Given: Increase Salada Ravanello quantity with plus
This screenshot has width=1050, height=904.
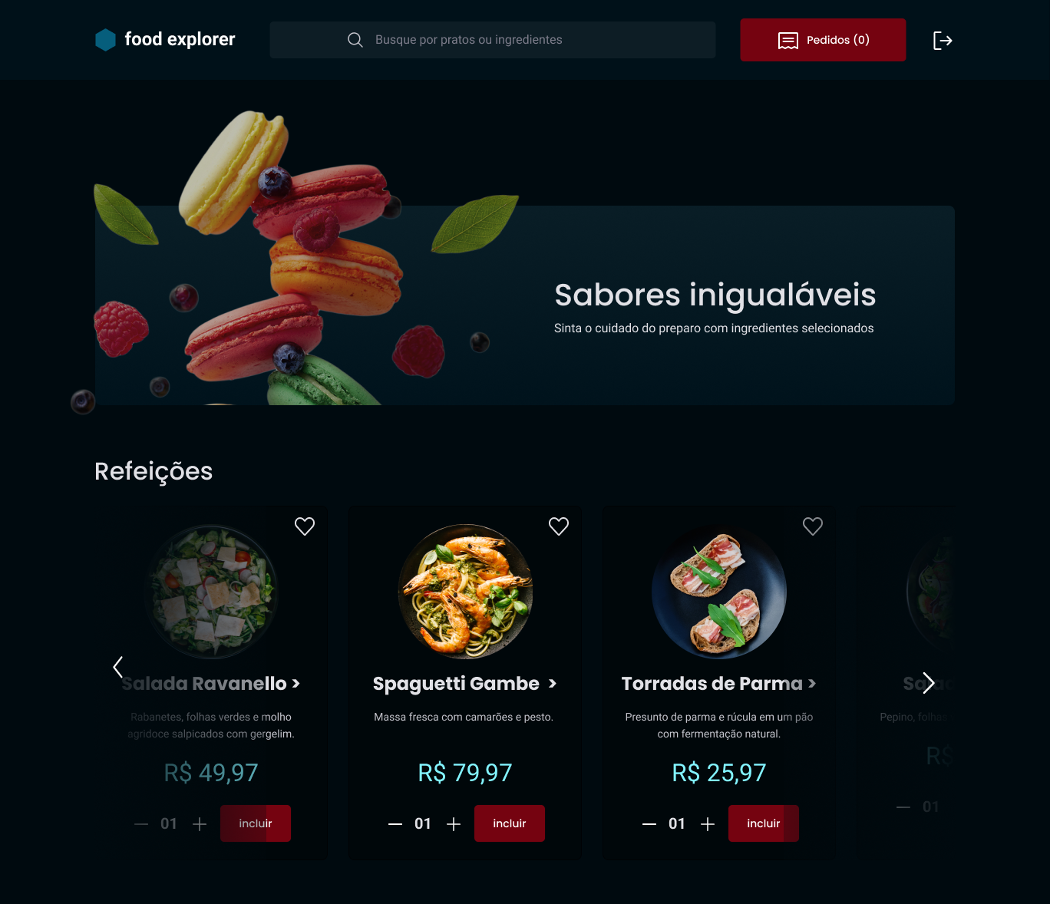Looking at the screenshot, I should 200,823.
